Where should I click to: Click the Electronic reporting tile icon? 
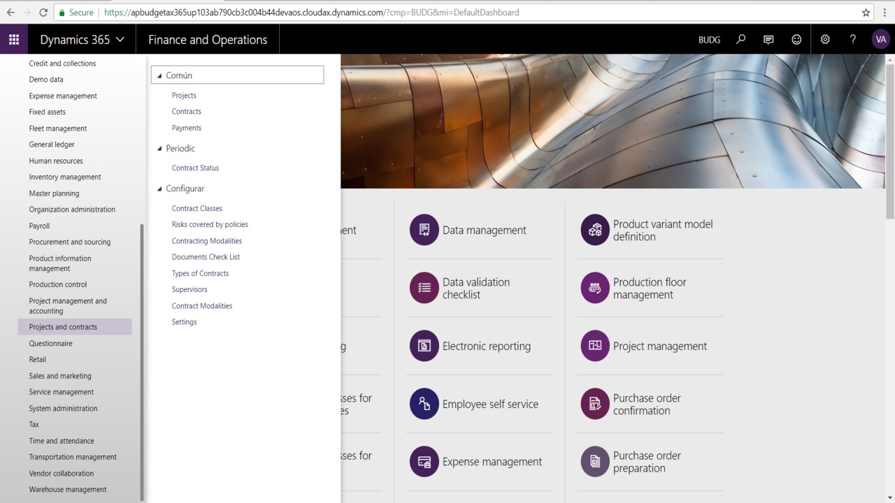click(424, 346)
